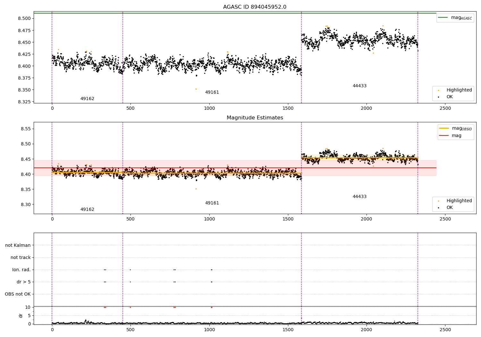Click the orange outlier point near 8.350 in top plot
This screenshot has width=481, height=337.
coord(196,89)
